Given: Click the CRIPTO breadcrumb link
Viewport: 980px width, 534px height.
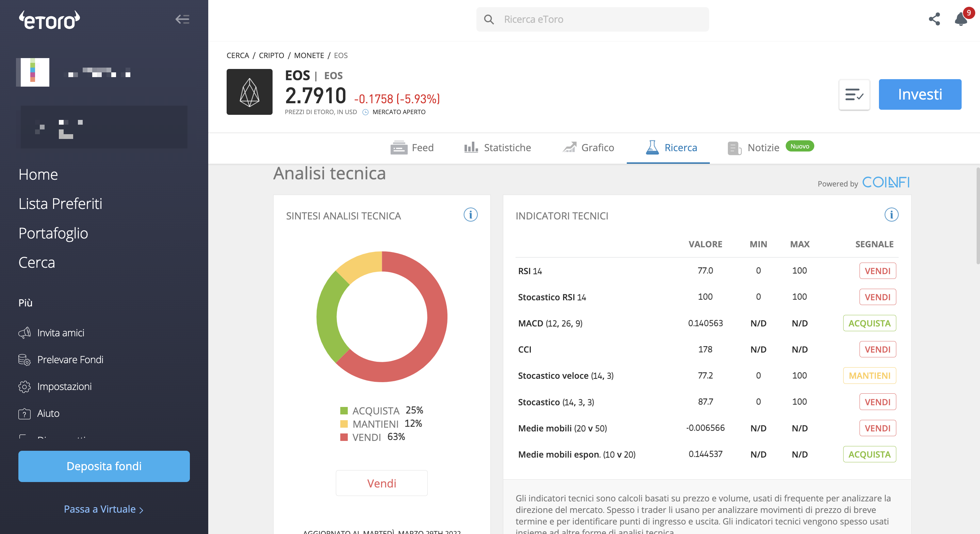Looking at the screenshot, I should coord(271,55).
